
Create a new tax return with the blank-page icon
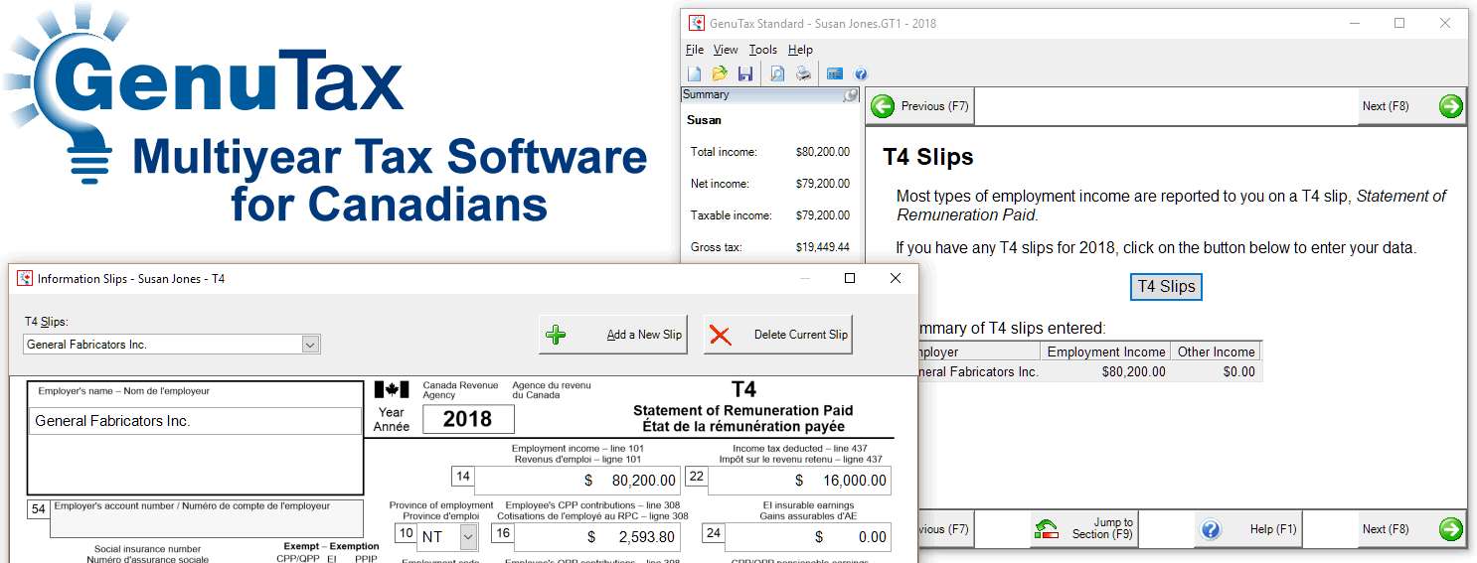695,73
